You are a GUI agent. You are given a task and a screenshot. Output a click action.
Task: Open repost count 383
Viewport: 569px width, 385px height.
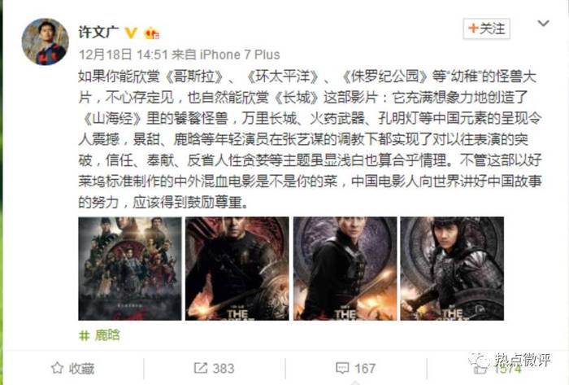click(224, 368)
